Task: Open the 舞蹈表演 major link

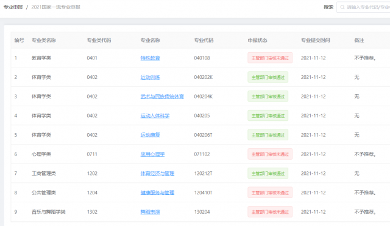Action: coord(150,212)
